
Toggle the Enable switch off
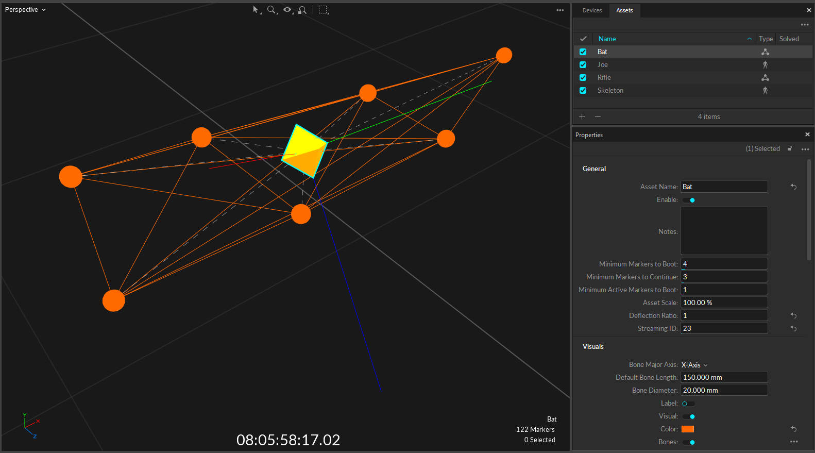point(689,200)
